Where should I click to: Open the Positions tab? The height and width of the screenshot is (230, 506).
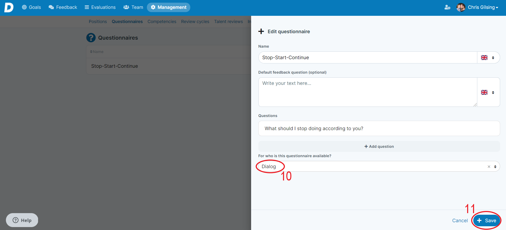[98, 21]
